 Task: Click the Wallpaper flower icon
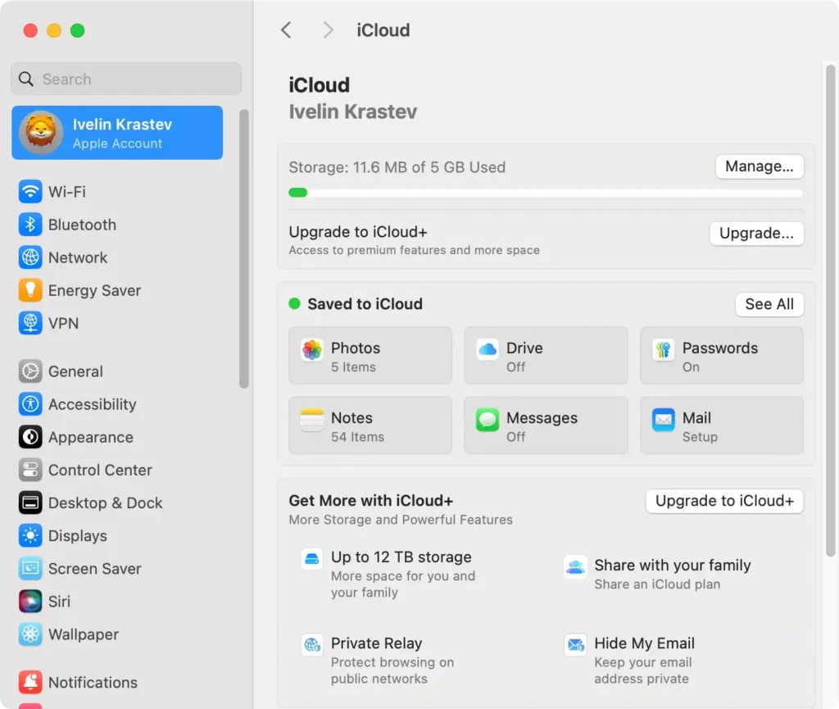click(x=30, y=634)
